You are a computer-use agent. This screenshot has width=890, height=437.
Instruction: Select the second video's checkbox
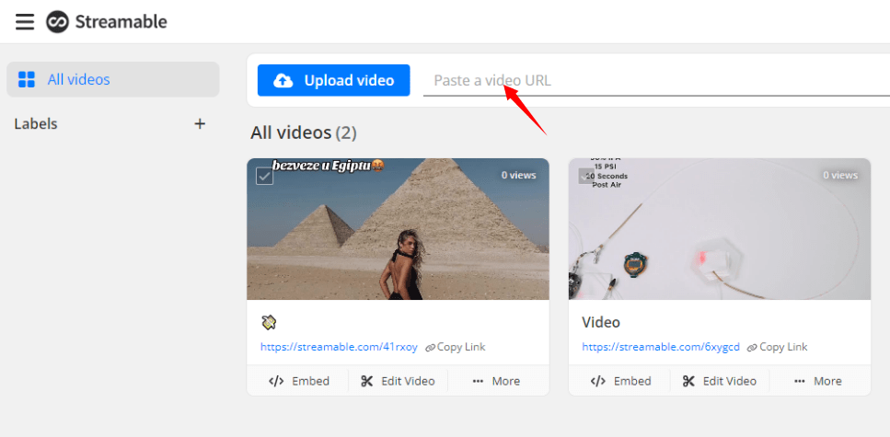586,175
